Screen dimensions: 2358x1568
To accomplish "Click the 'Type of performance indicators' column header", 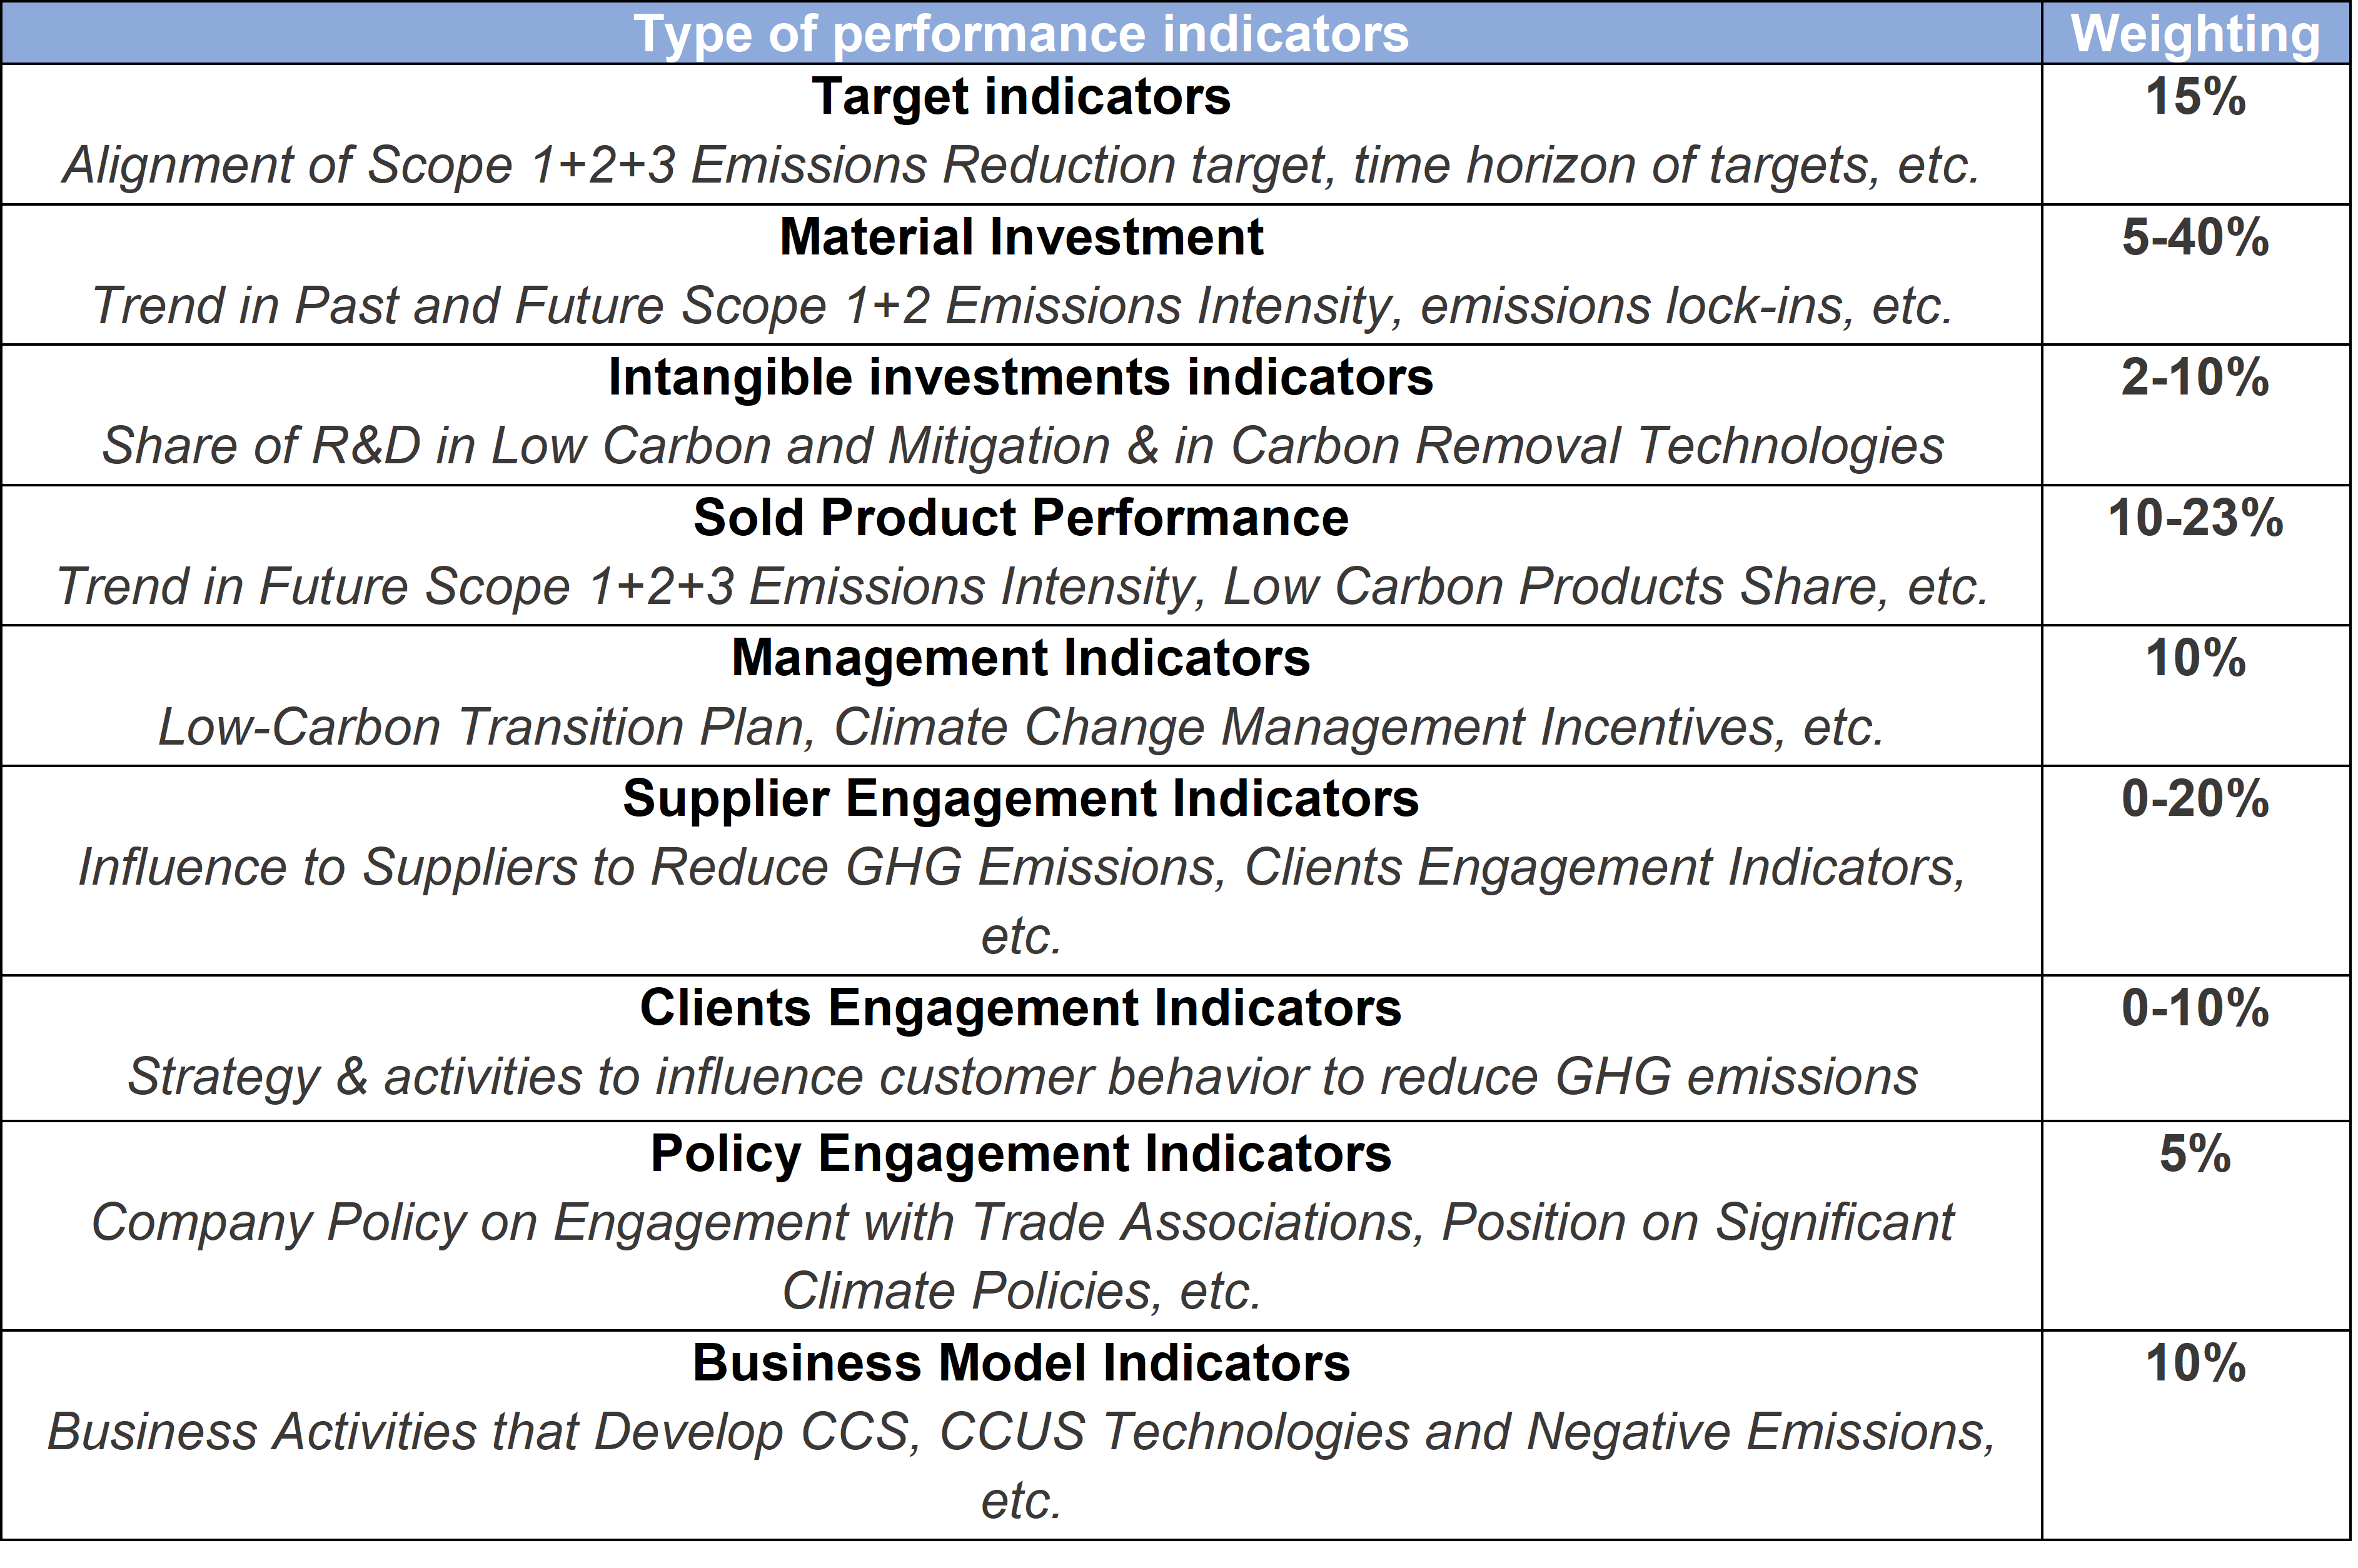I will 1020,34.
